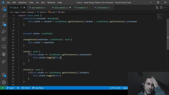Click src breadcrumb segment

(11, 12)
